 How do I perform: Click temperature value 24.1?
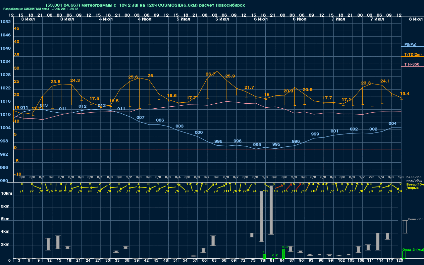click(x=385, y=81)
